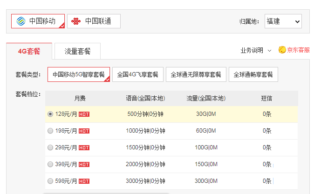Screen dimensions: 314x194
Task: Click the 30G|0M data cell
Action: point(206,114)
